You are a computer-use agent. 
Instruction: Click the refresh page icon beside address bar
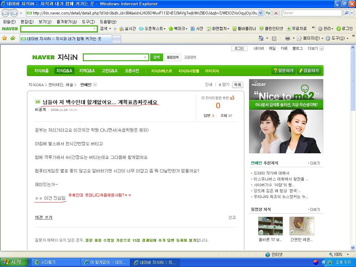point(268,13)
